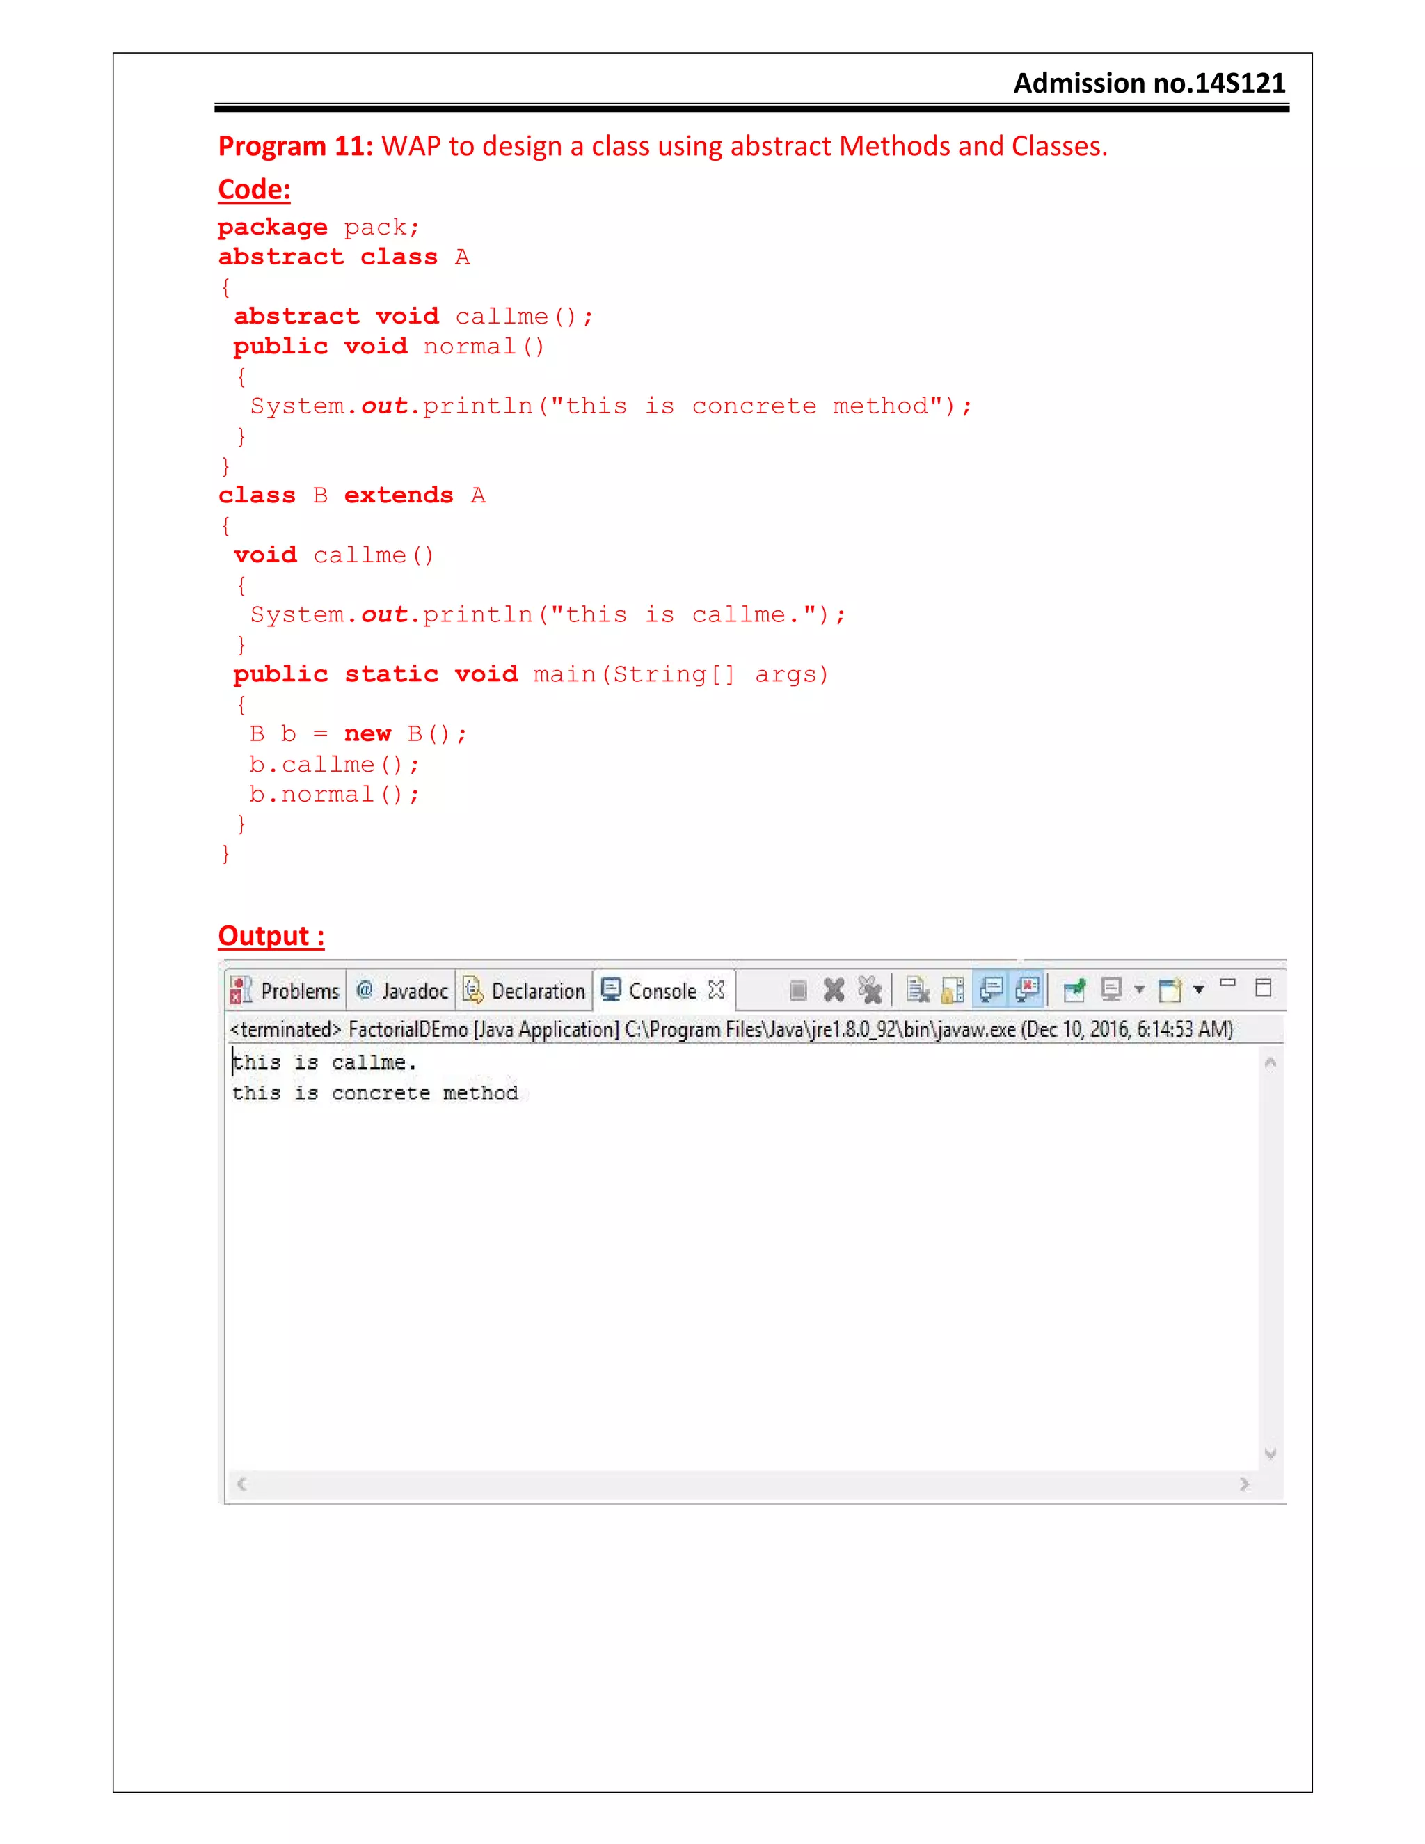The height and width of the screenshot is (1844, 1425).
Task: Expand Open Console dropdown arrow
Action: [1199, 989]
